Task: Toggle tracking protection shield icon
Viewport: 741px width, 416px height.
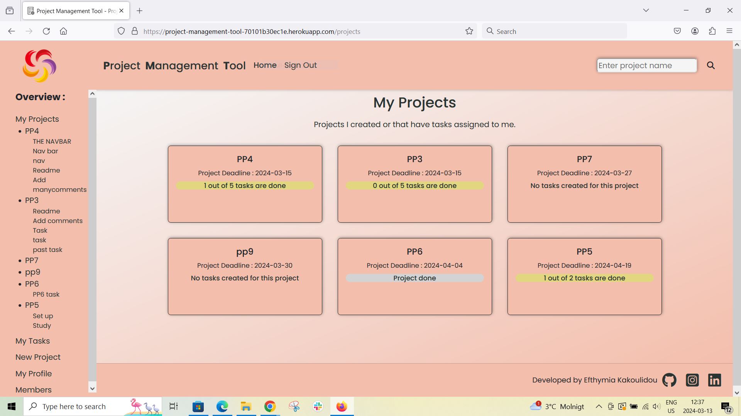Action: point(121,31)
